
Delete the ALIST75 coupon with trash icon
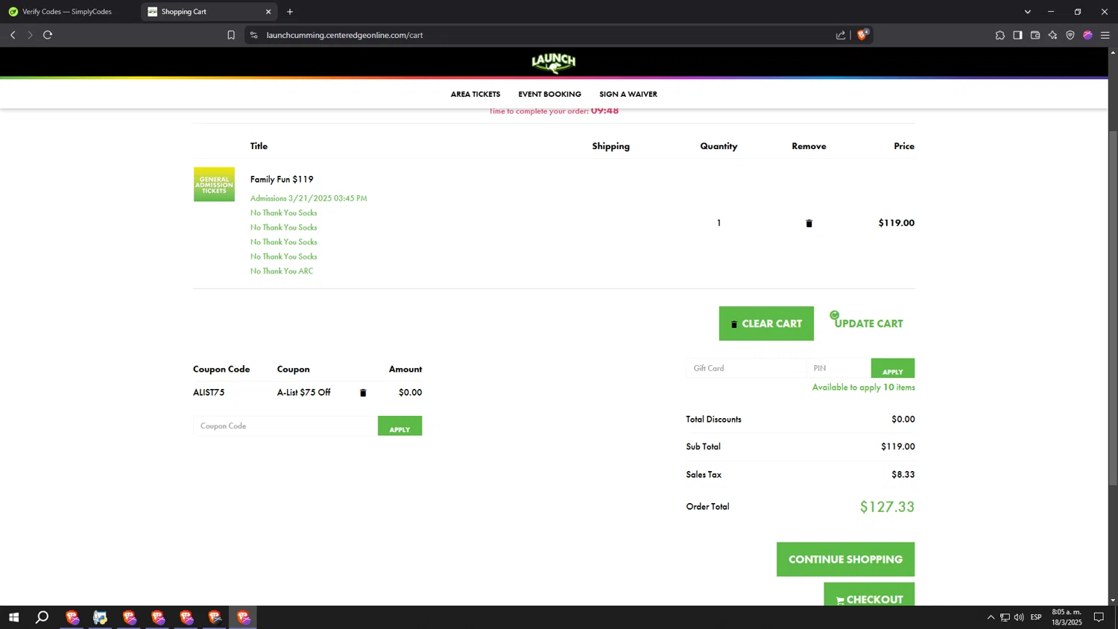(x=363, y=393)
